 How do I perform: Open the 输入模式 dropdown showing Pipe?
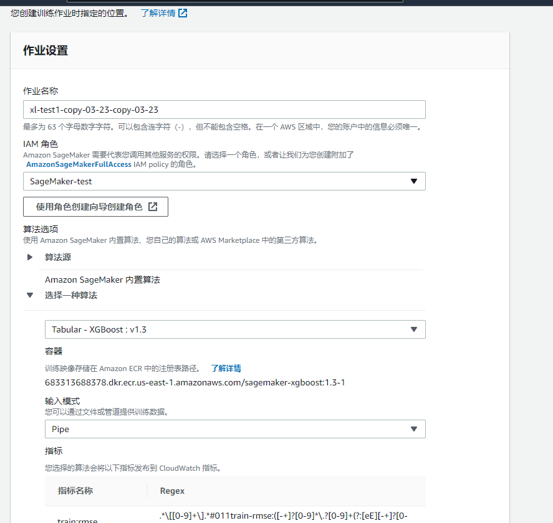pyautogui.click(x=235, y=429)
